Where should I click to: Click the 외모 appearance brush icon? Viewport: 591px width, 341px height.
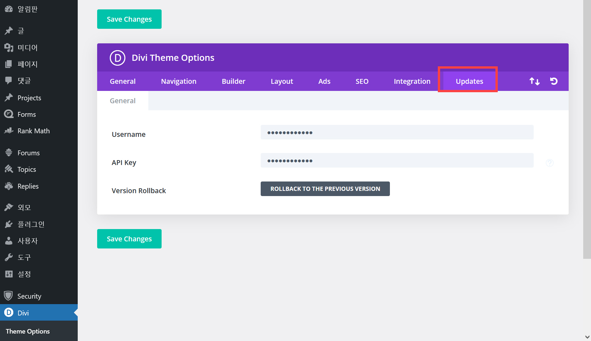(x=9, y=207)
